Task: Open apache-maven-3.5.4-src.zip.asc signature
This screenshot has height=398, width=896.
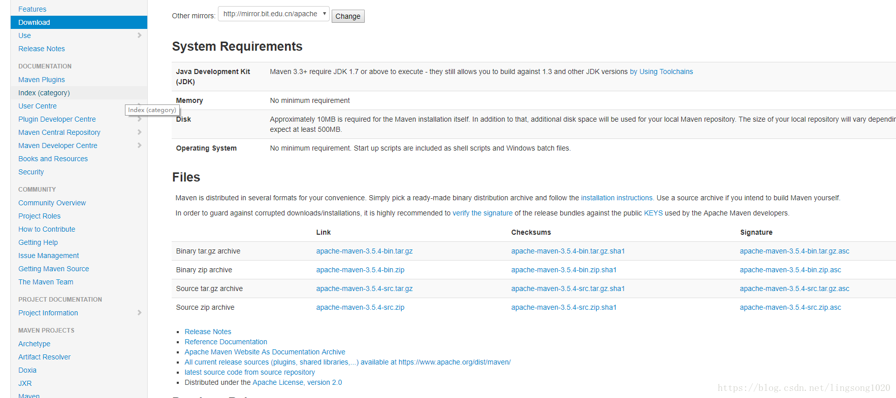Action: pyautogui.click(x=790, y=307)
